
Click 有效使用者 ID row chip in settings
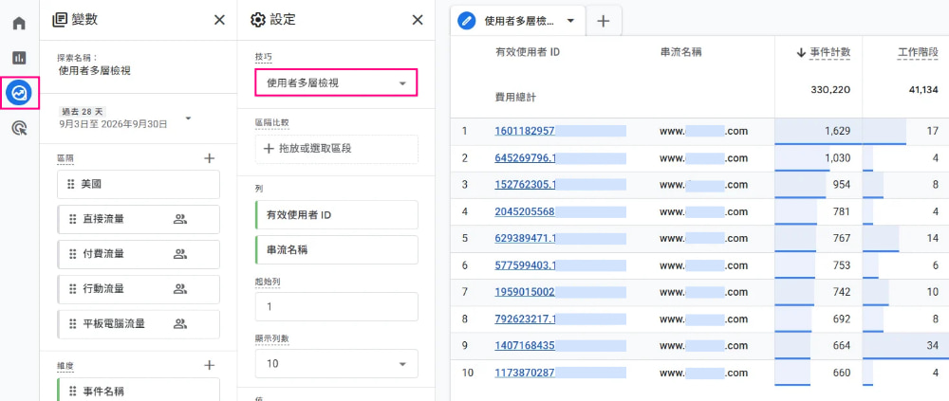(x=337, y=214)
